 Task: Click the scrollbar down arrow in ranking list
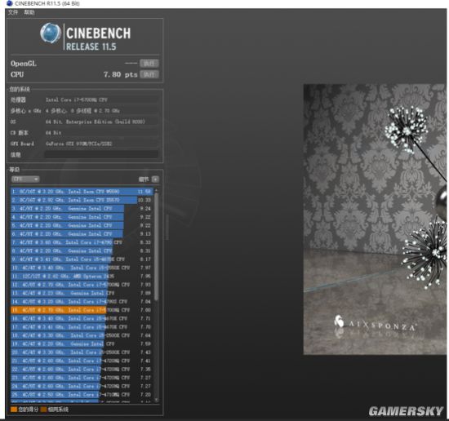coord(156,400)
